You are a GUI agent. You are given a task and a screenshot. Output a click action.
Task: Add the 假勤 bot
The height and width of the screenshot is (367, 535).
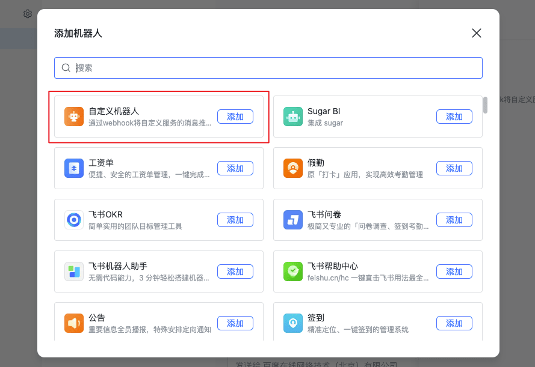[x=454, y=168]
